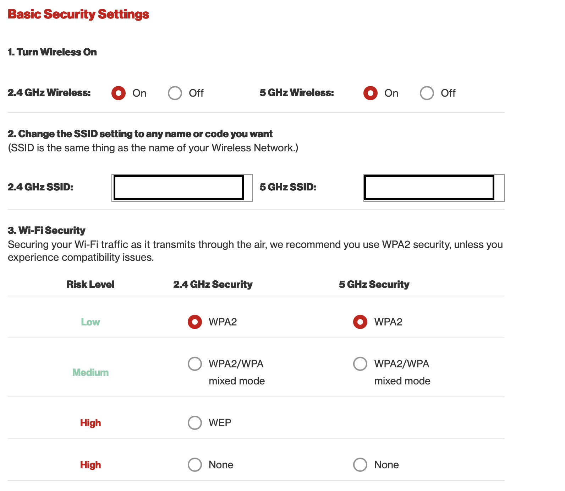Turn 5 GHz Wireless Off
Viewport: 565px width, 491px height.
click(427, 93)
